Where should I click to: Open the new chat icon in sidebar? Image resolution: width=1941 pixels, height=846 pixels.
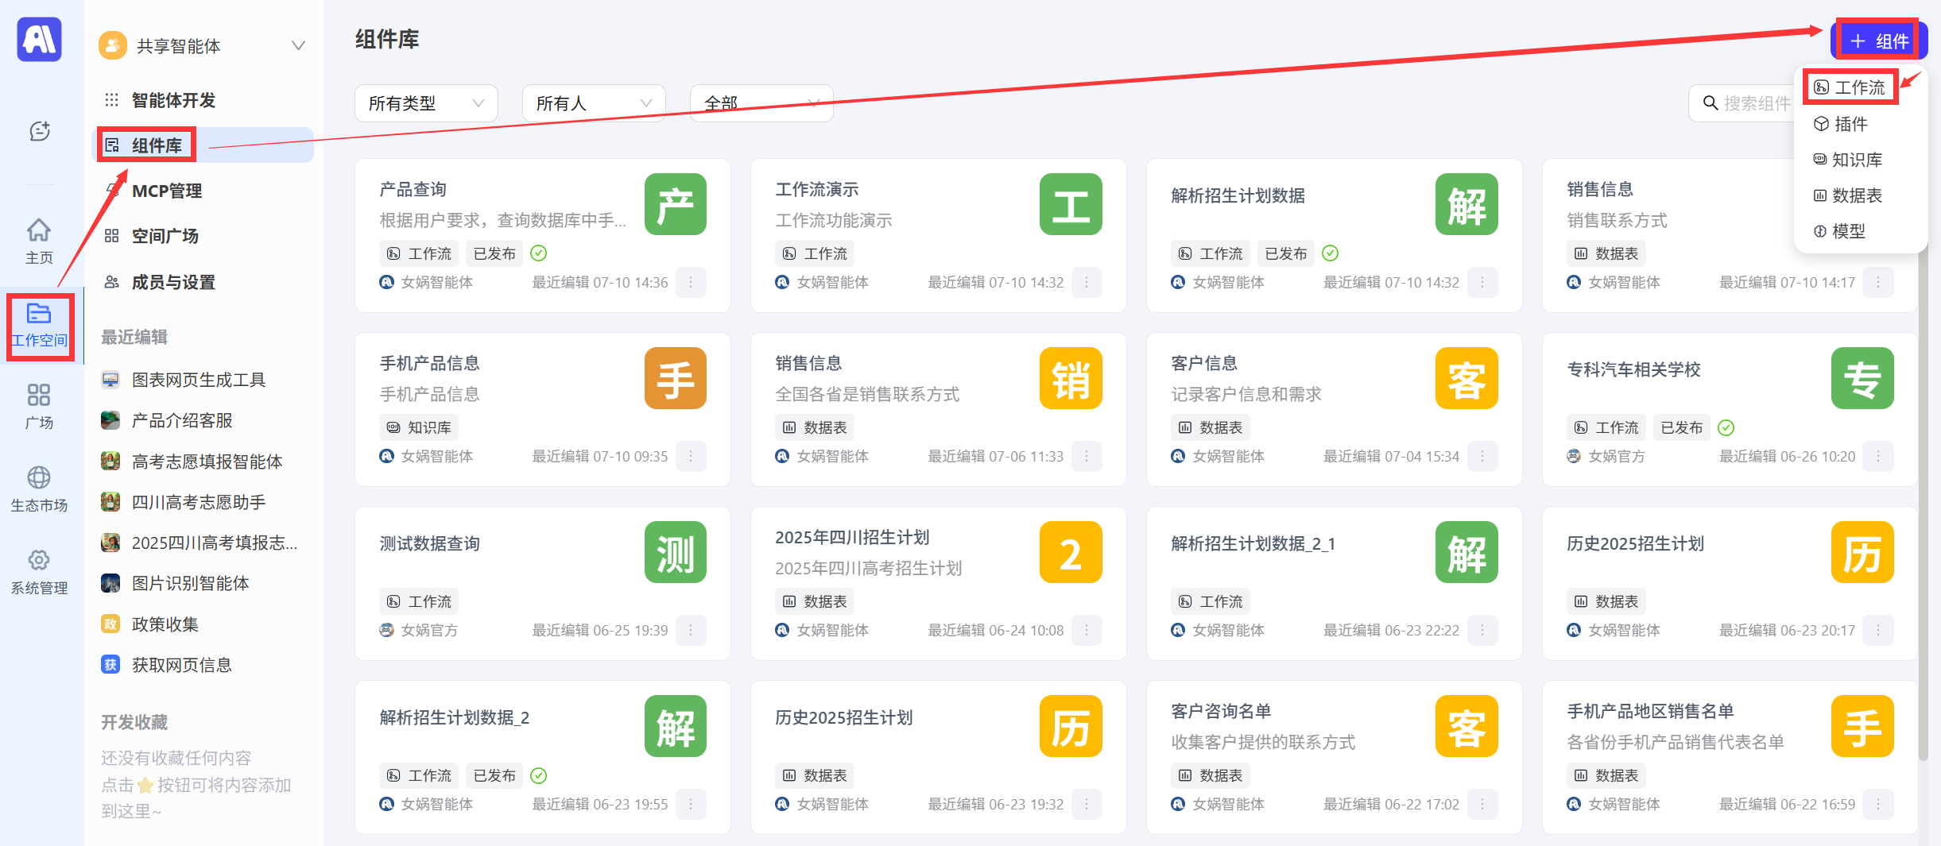[x=39, y=131]
